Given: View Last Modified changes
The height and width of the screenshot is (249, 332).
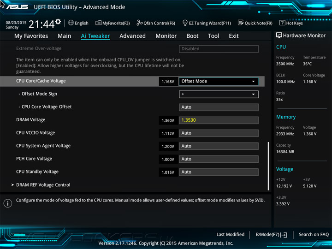Looking at the screenshot, I should [231, 234].
